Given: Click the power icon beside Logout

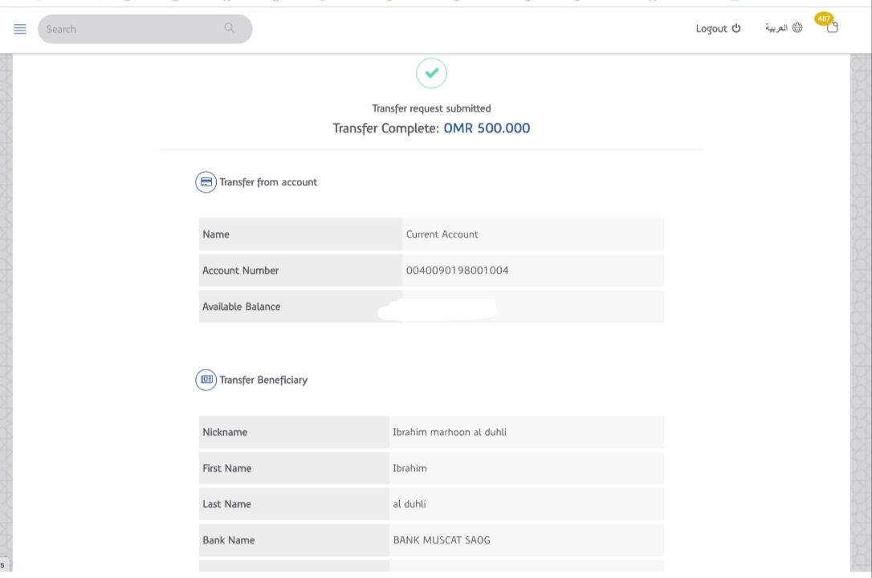Looking at the screenshot, I should tap(736, 29).
